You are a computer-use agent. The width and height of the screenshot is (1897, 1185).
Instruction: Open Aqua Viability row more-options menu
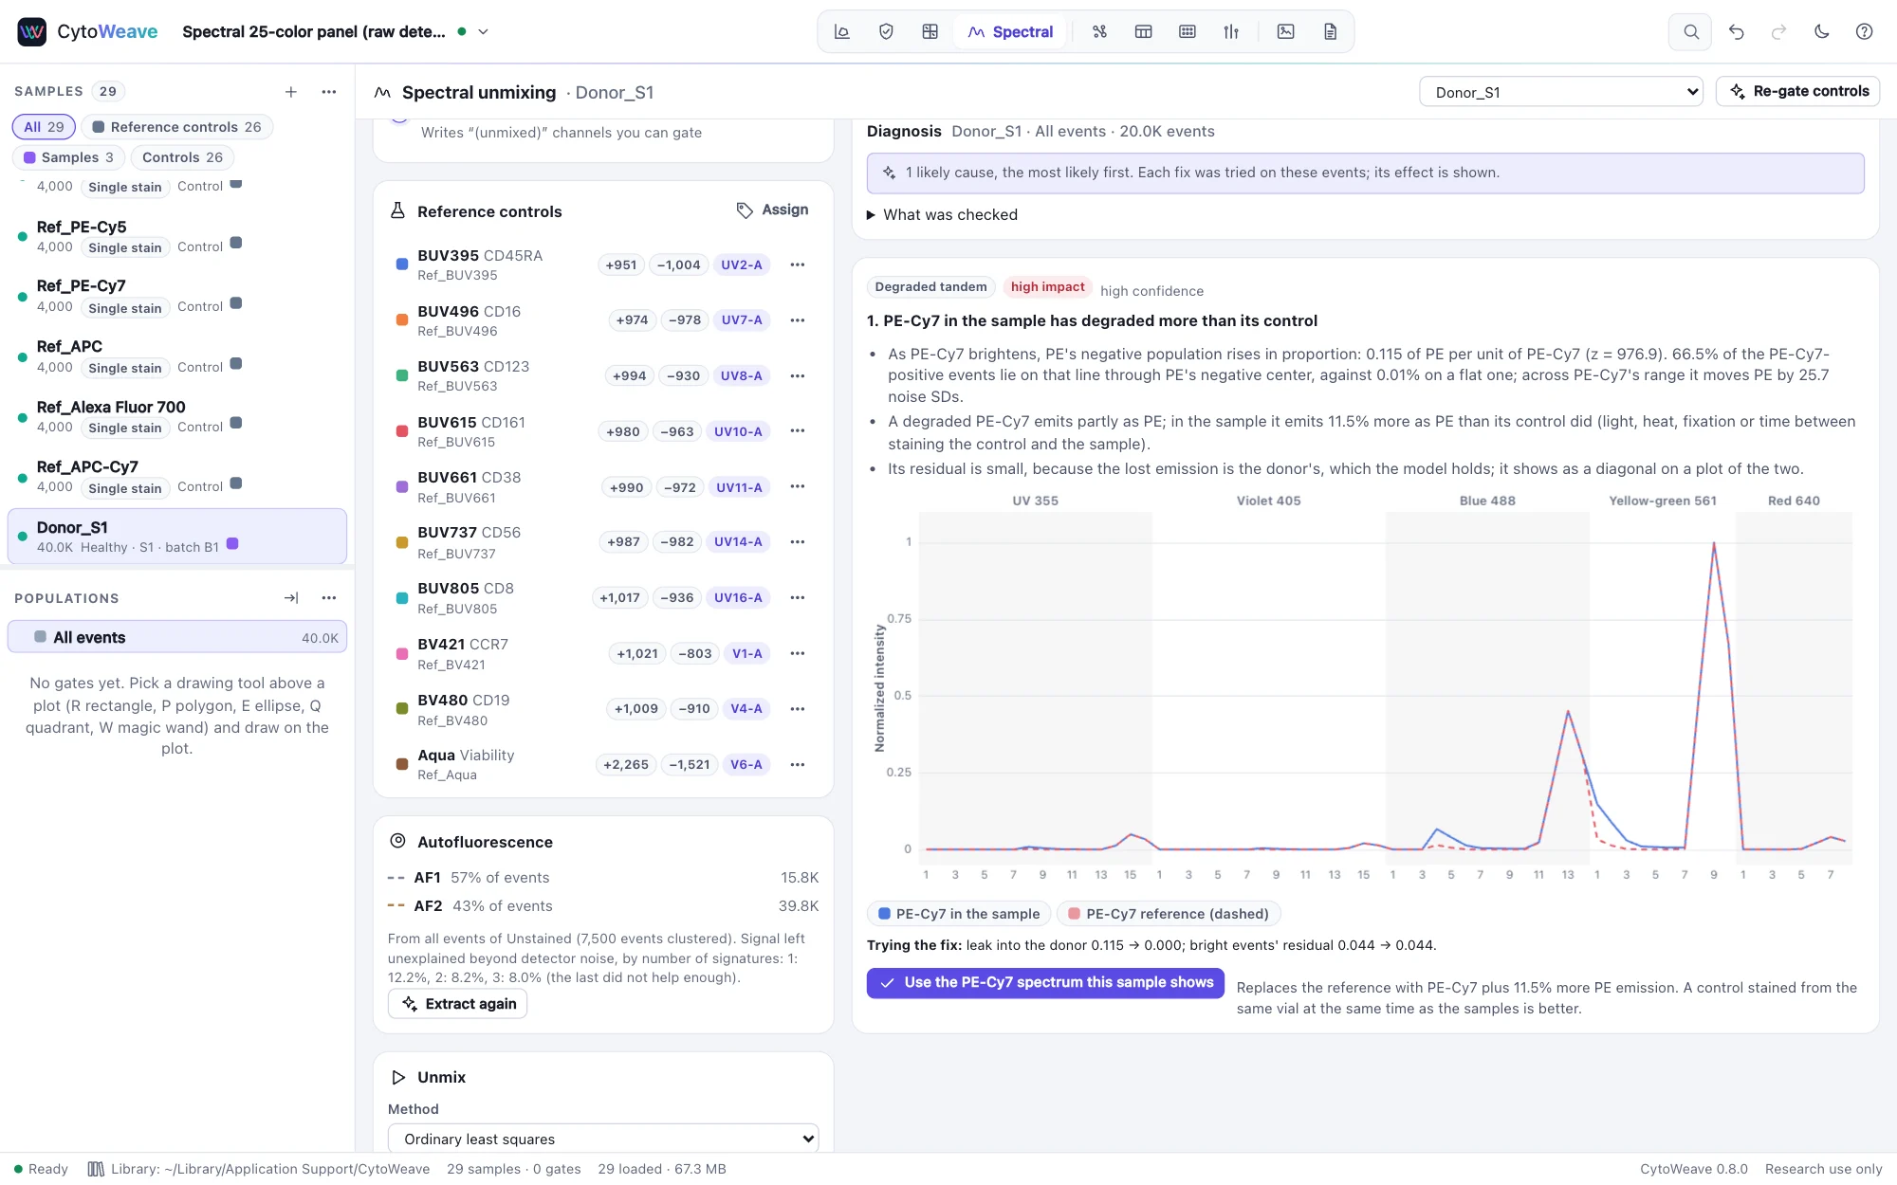tap(798, 764)
